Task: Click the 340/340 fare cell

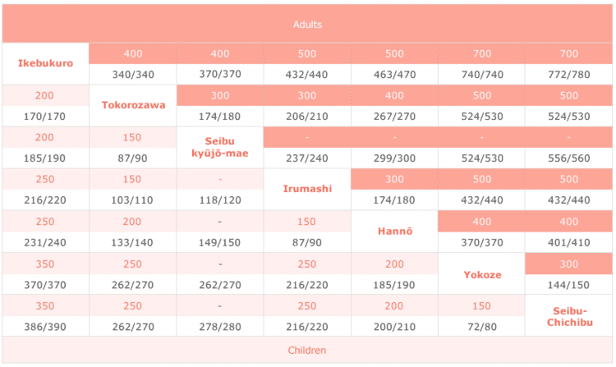Action: click(133, 74)
